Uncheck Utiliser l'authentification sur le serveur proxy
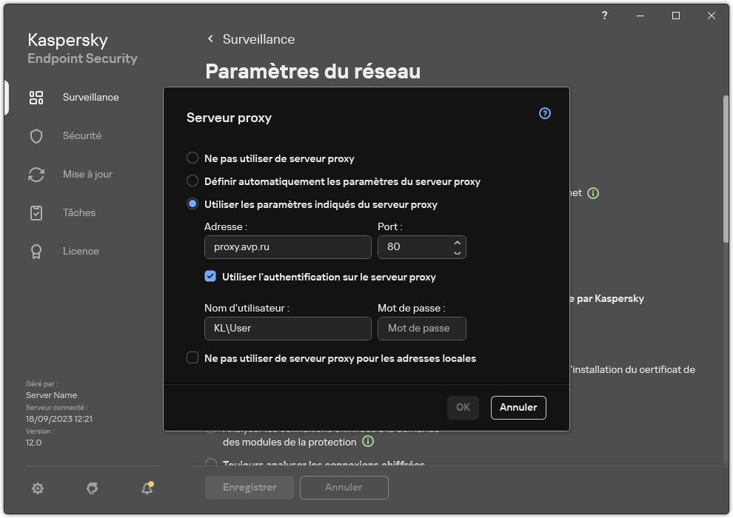This screenshot has height=518, width=733. point(210,276)
